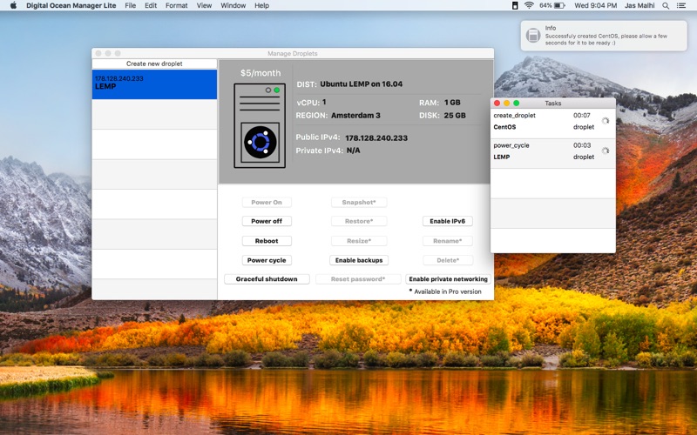Click the server tower illustration
The image size is (697, 435).
pyautogui.click(x=260, y=125)
